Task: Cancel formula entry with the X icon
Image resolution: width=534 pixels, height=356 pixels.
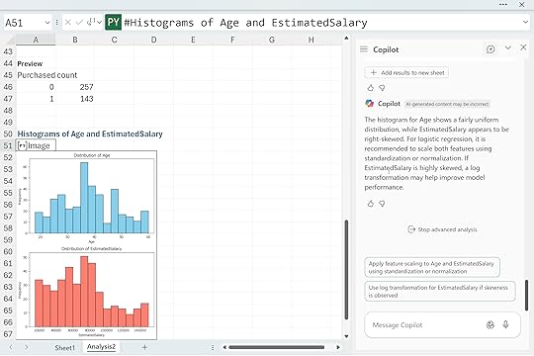Action: point(68,23)
